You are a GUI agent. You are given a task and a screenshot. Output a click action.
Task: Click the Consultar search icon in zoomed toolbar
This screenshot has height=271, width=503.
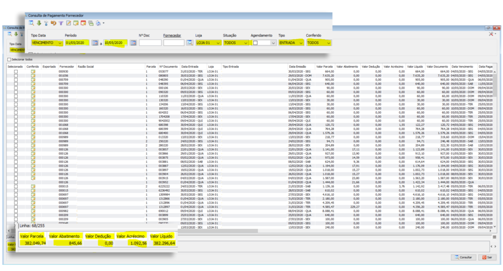[x=31, y=23]
